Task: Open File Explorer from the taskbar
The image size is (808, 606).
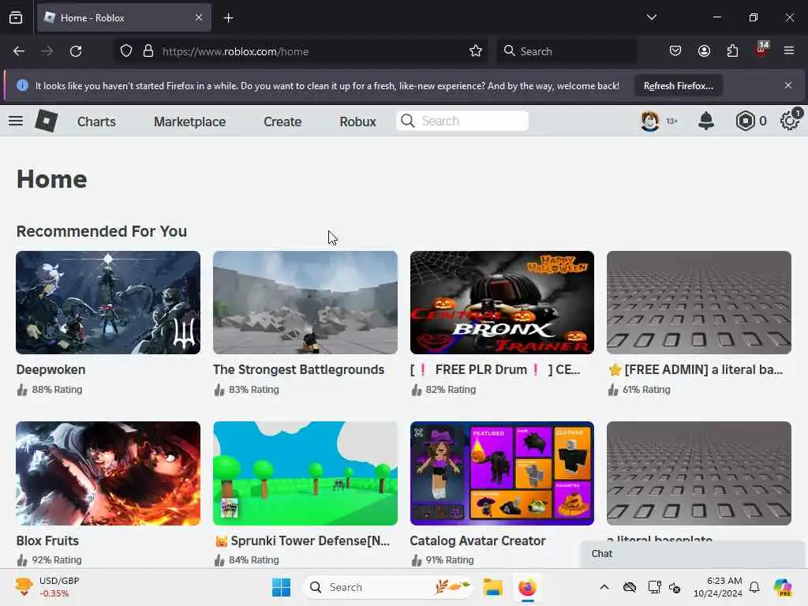Action: (x=492, y=587)
